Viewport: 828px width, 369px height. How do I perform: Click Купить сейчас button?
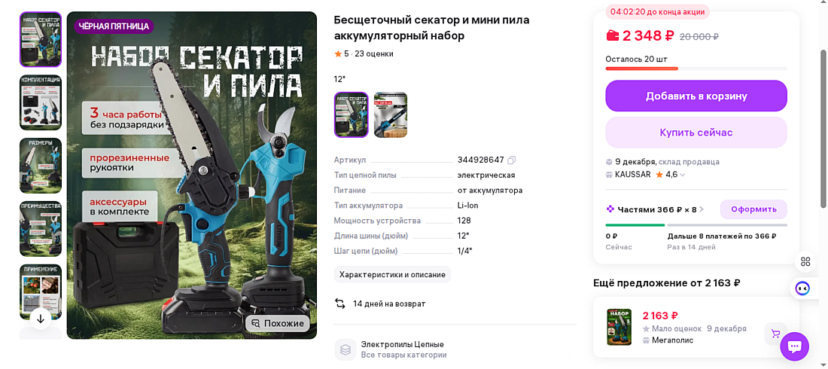[x=696, y=133]
